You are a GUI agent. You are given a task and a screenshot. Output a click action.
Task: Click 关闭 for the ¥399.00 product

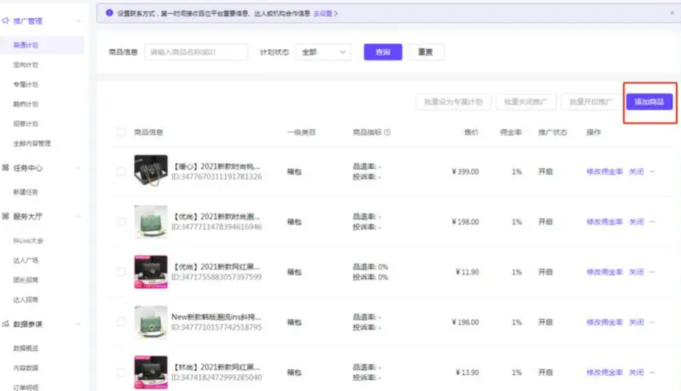point(636,172)
